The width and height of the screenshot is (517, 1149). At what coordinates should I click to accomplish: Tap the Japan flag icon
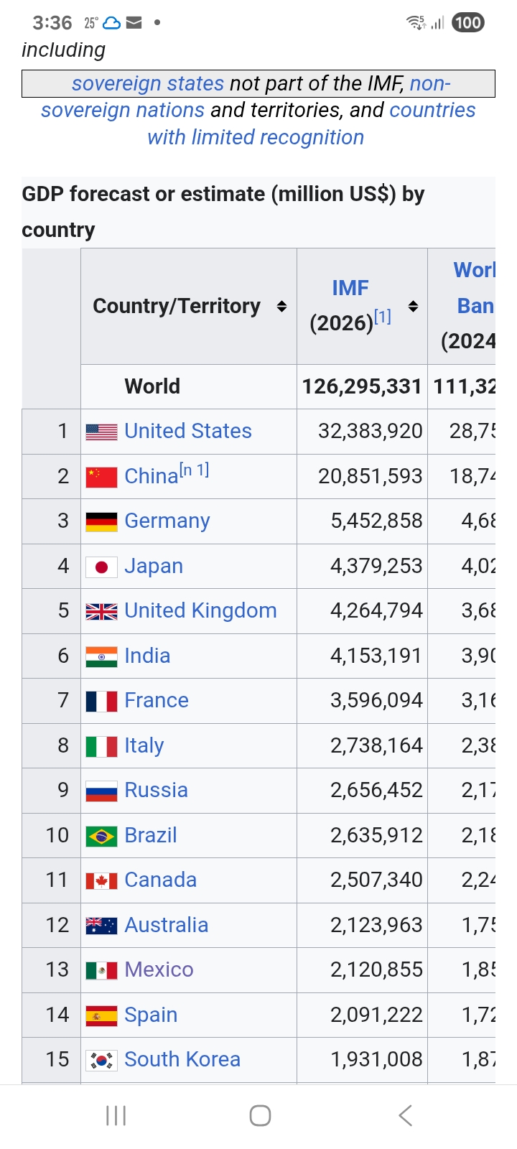[x=101, y=567]
